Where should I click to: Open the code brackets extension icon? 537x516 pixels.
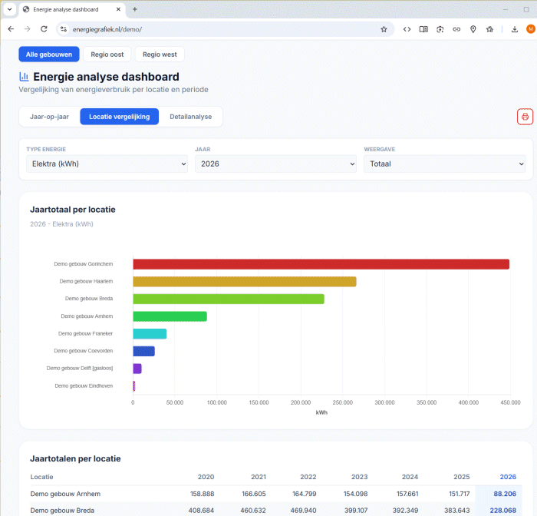407,29
